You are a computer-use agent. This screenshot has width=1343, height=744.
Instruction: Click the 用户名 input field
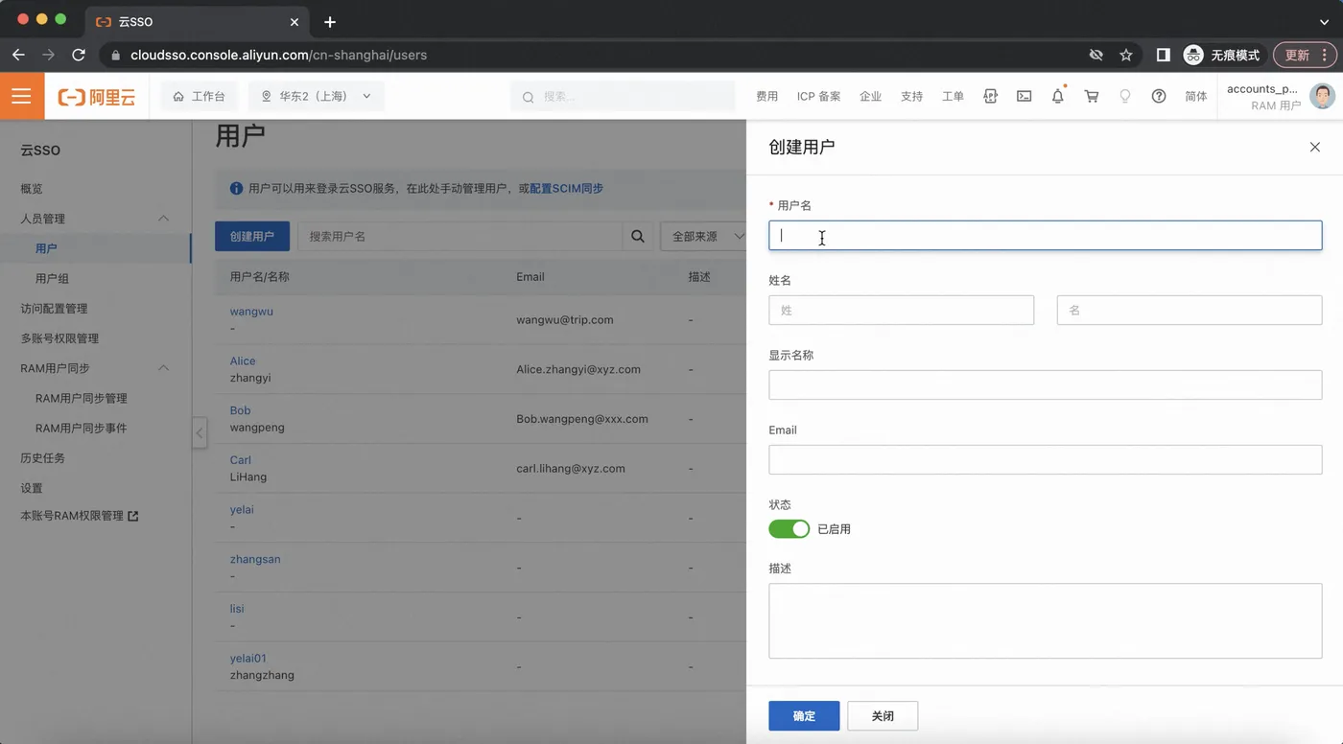click(x=1046, y=236)
